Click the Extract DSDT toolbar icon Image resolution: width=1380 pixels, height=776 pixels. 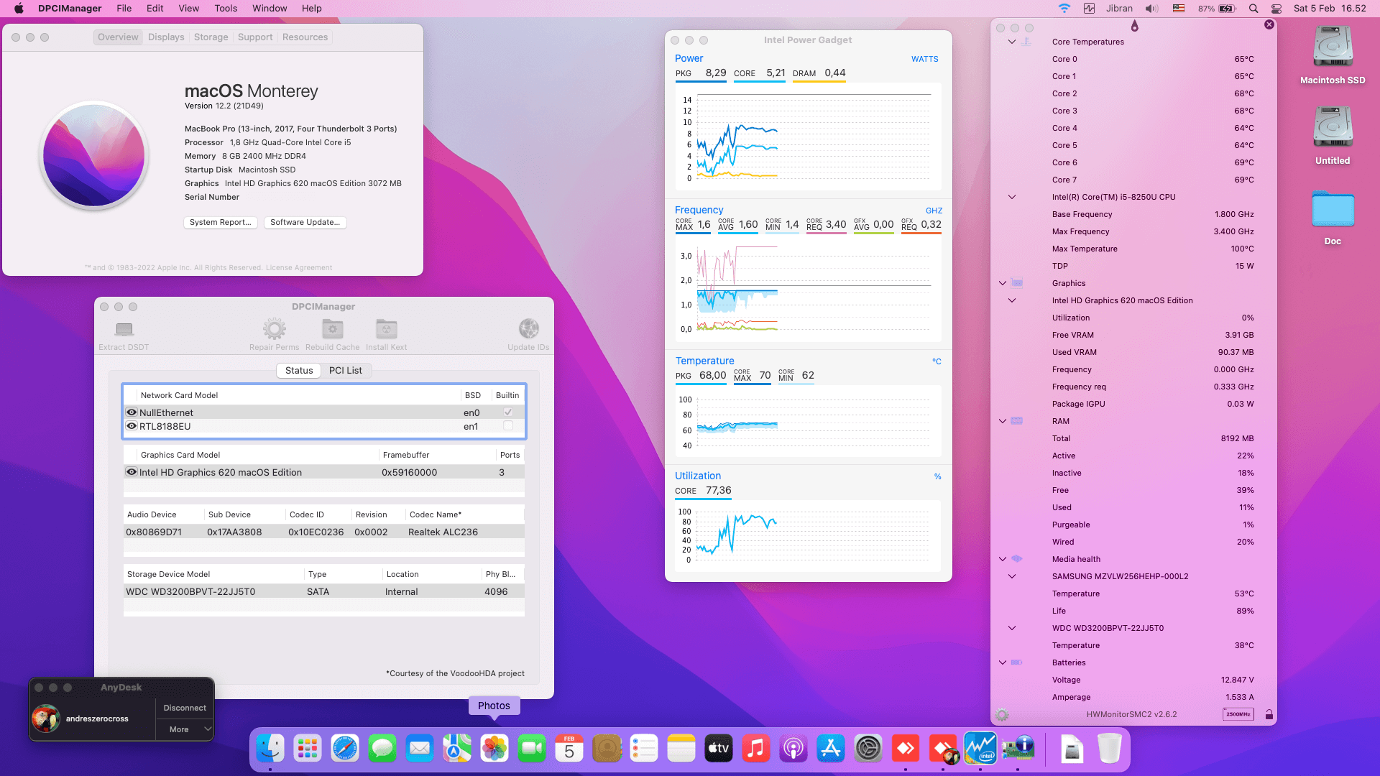124,330
